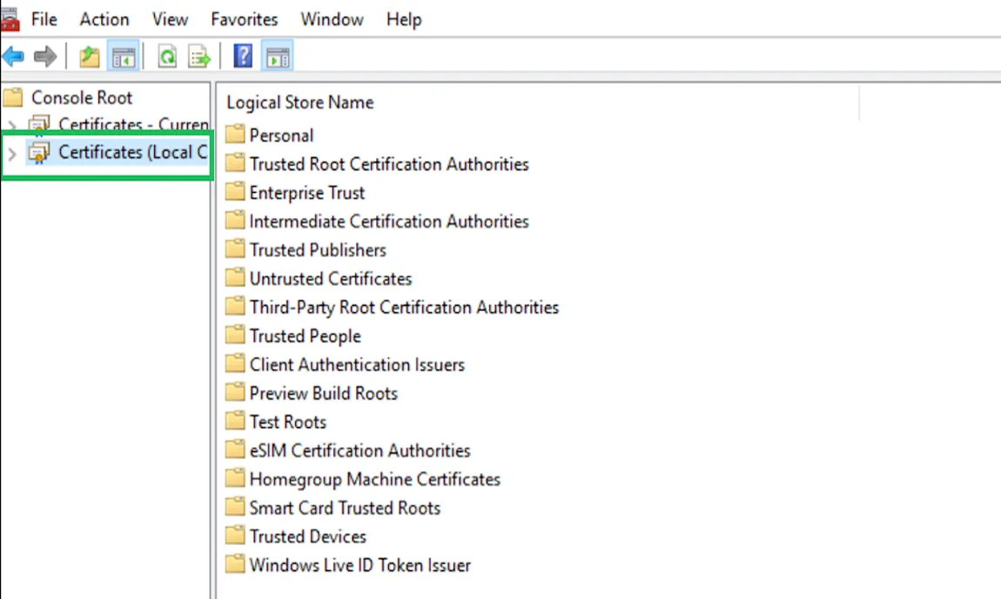Select the Personal certificate store
Image resolution: width=1001 pixels, height=599 pixels.
[x=281, y=136]
